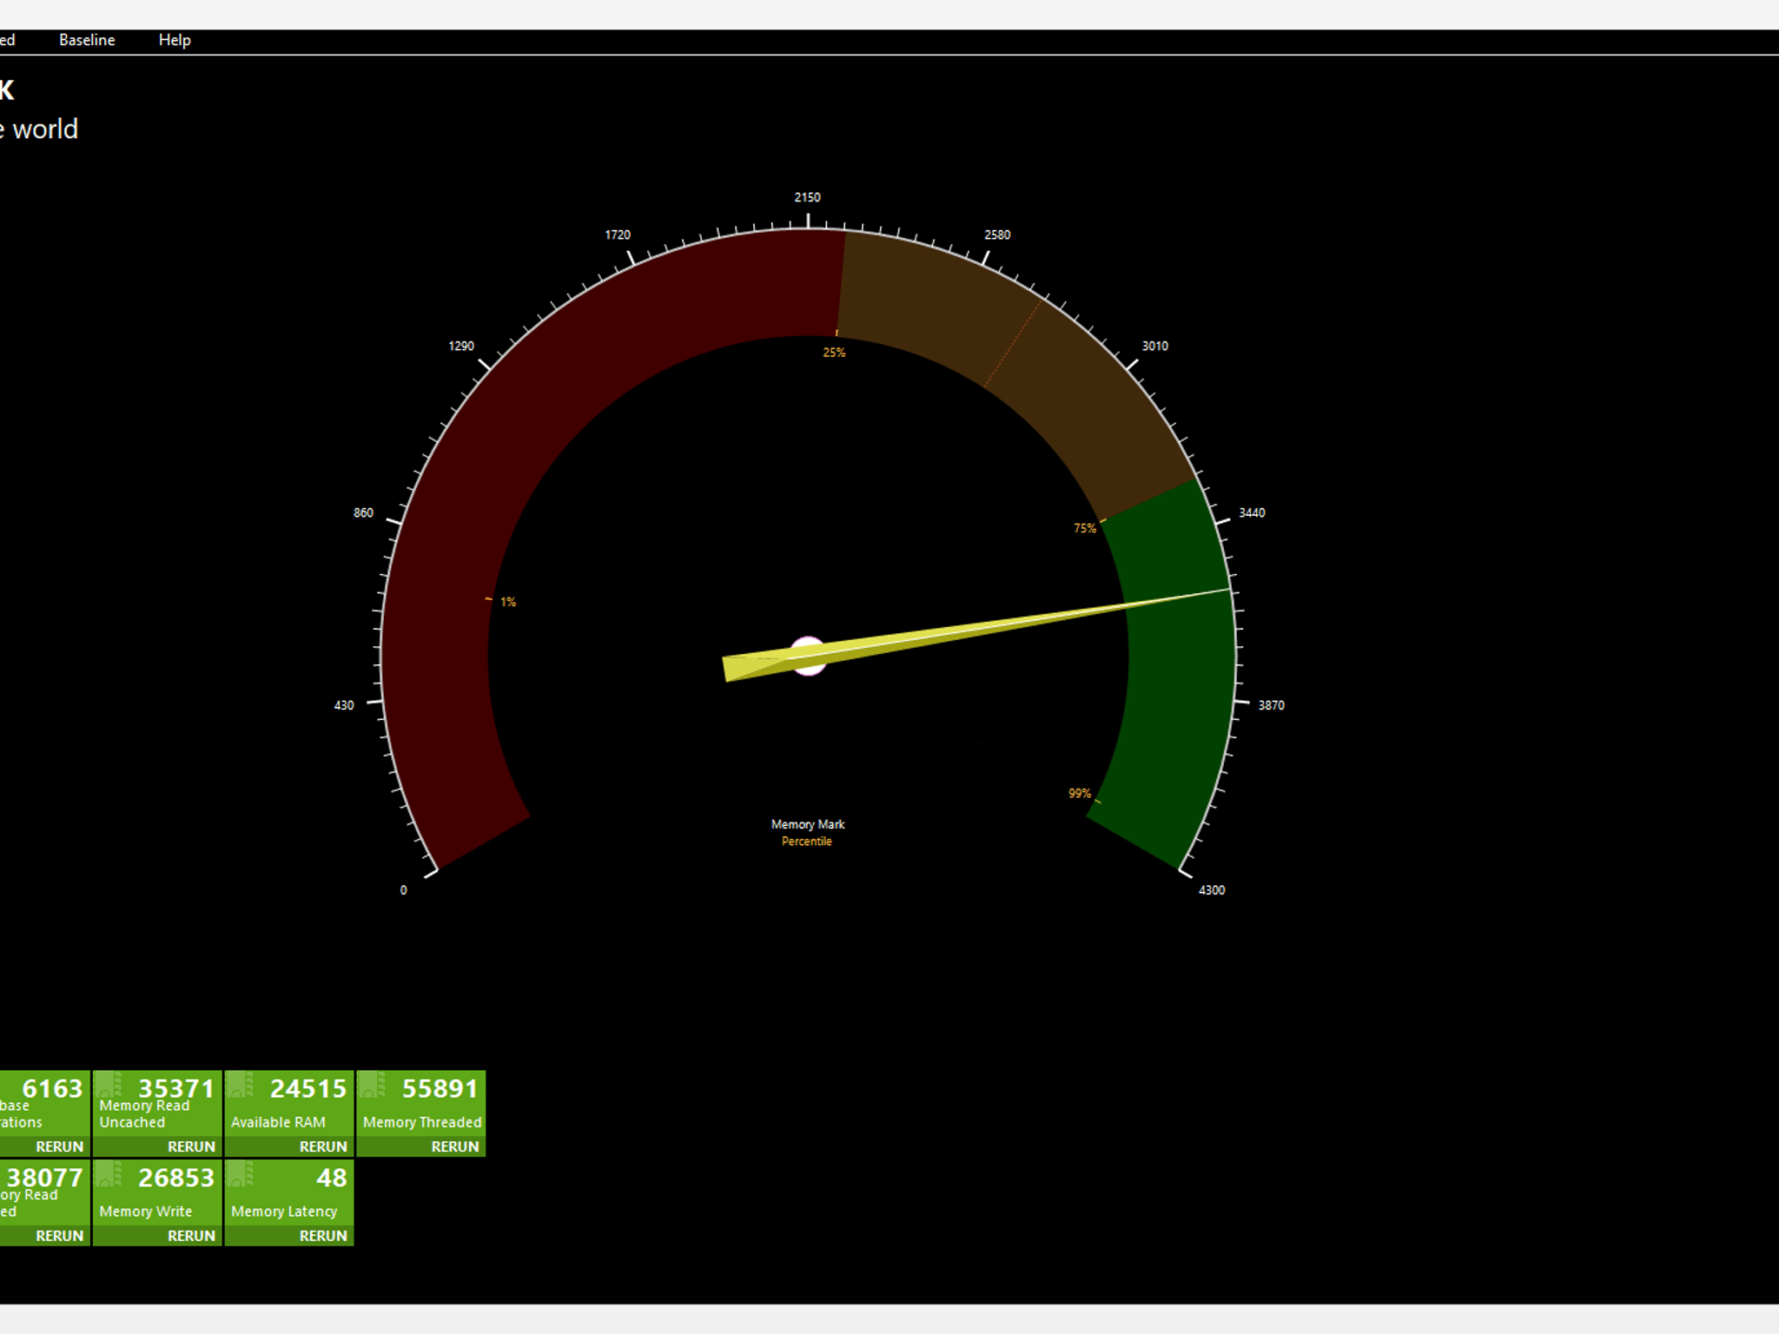Click the memory chip icon on Memory Write tile
Viewport: 1779px width, 1334px height.
pyautogui.click(x=109, y=1174)
